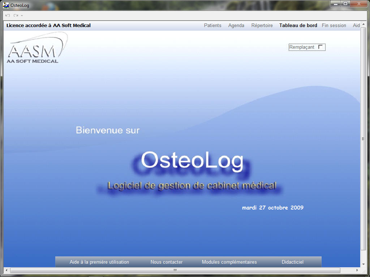Viewport: 370px width, 277px height.
Task: Click the horizontal scrollbar right arrow
Action: click(357, 270)
